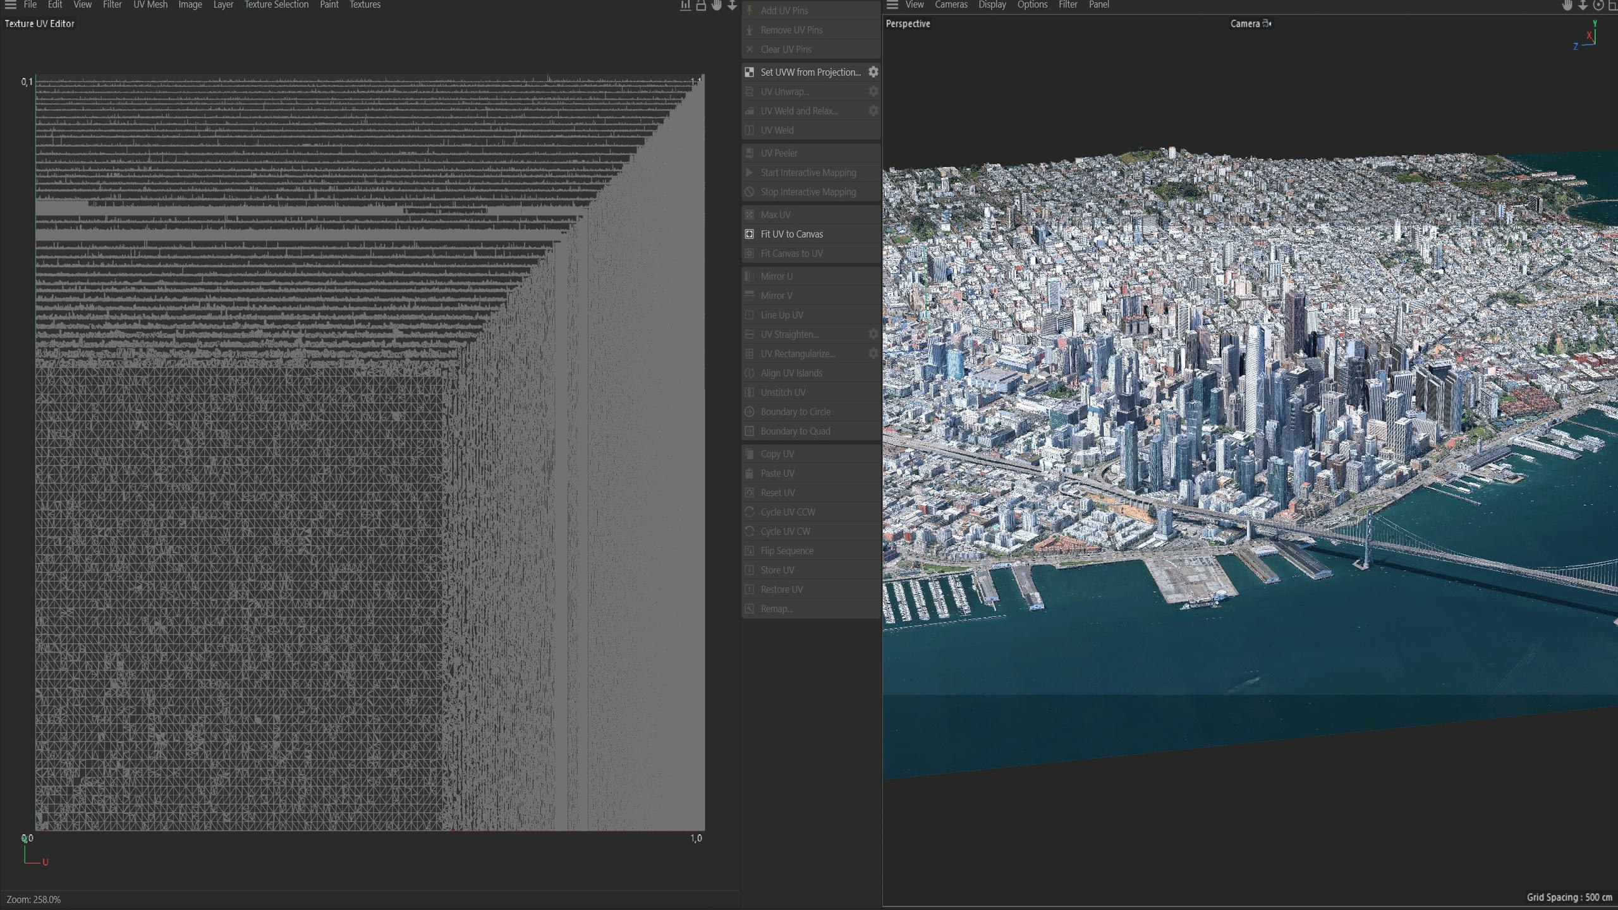The height and width of the screenshot is (910, 1618).
Task: Click the viewport move camera hand icon
Action: click(x=1567, y=6)
